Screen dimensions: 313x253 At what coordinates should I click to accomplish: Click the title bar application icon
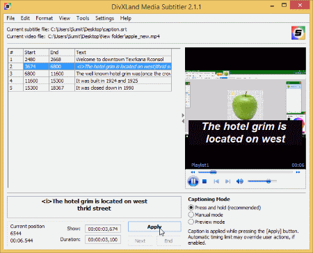coord(8,6)
